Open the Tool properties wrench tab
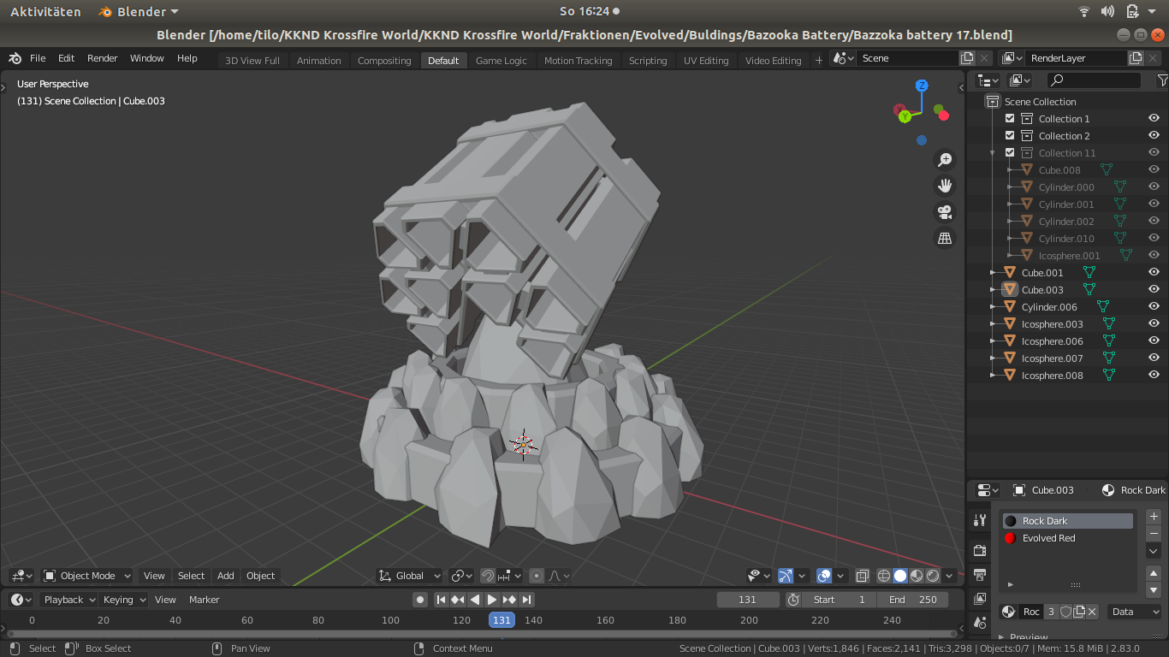The image size is (1169, 657). point(981,520)
